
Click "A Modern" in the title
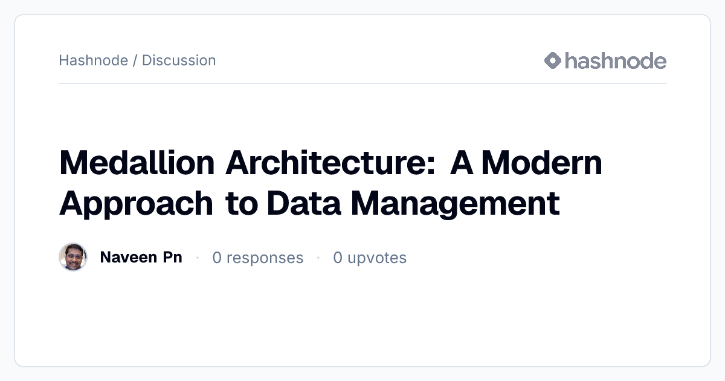pyautogui.click(x=526, y=163)
